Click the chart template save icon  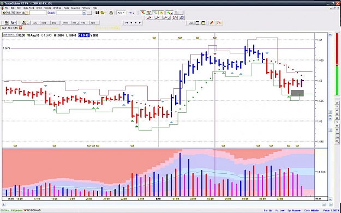(6, 23)
